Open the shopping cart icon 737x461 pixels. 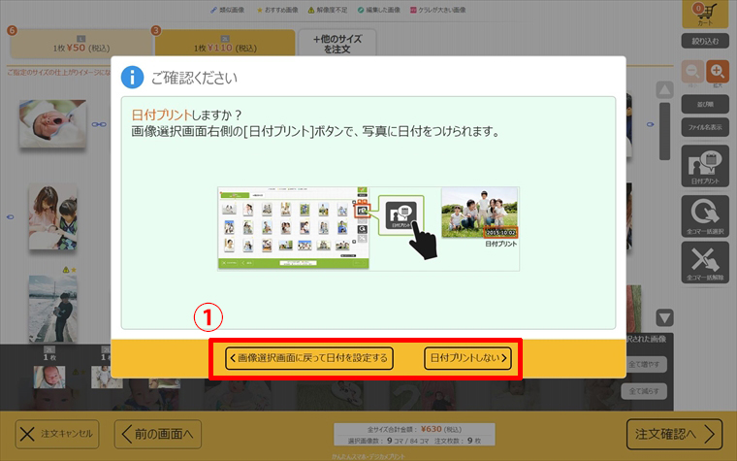[x=705, y=14]
